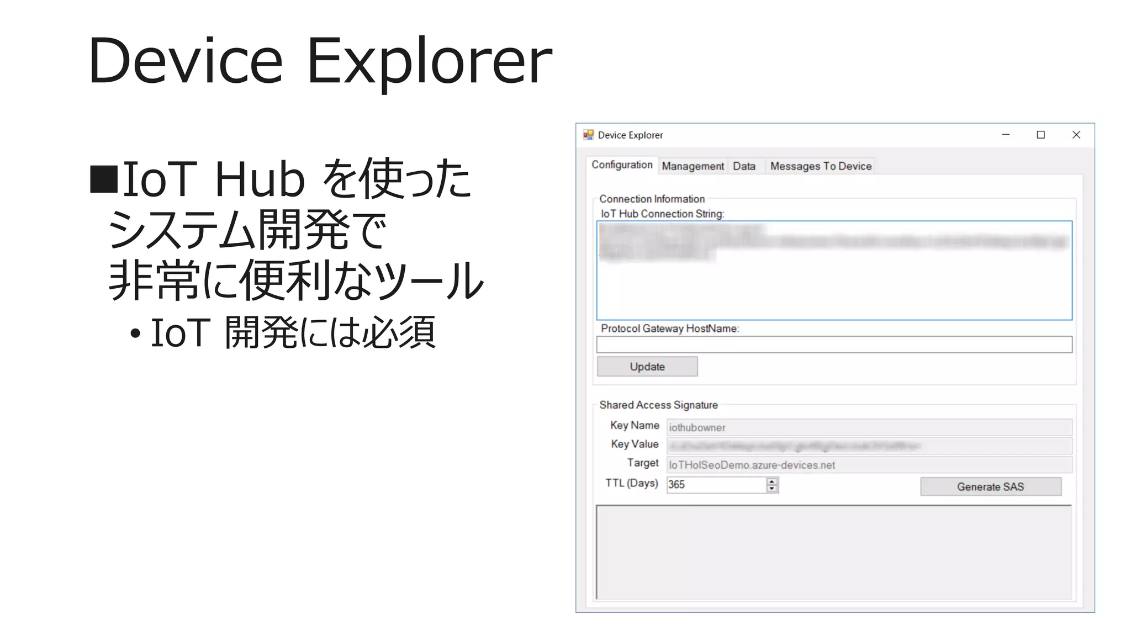Click the 'Key Value' label
This screenshot has height=636, width=1131.
(635, 444)
